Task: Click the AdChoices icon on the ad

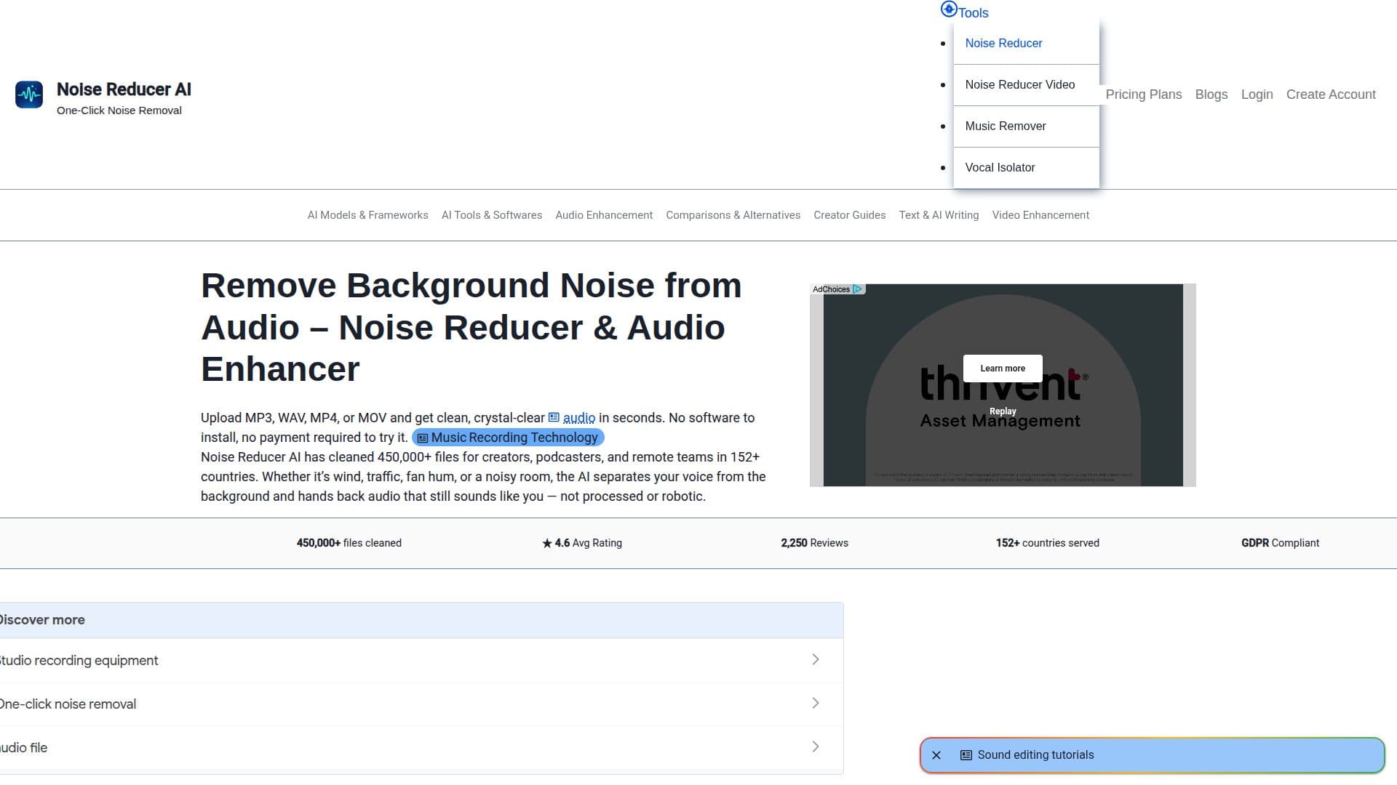Action: click(857, 289)
